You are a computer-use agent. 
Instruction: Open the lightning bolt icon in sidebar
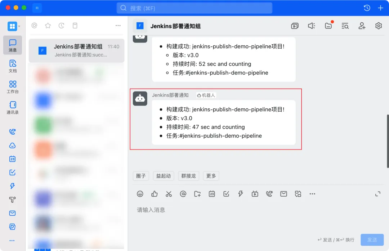tap(12, 186)
